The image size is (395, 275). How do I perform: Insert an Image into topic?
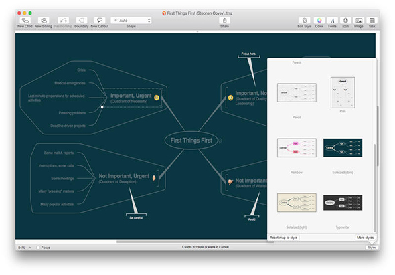359,21
